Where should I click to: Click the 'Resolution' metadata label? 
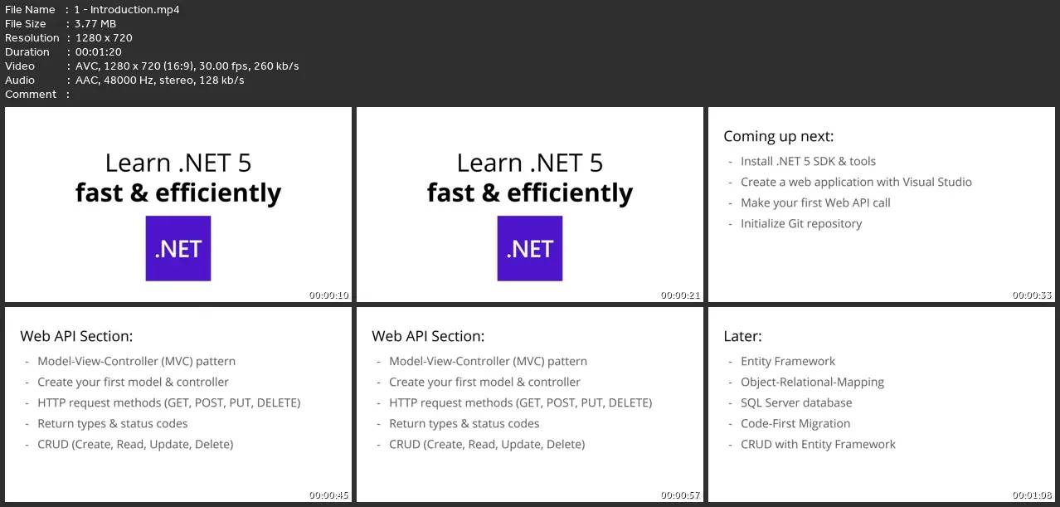pyautogui.click(x=32, y=38)
